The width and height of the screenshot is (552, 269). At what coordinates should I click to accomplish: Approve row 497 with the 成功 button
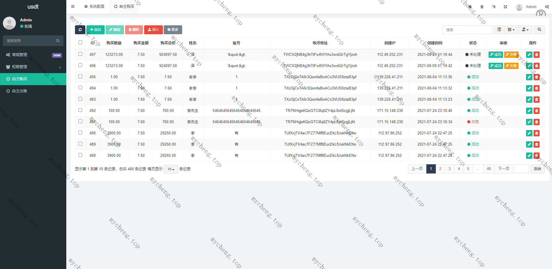pos(496,55)
